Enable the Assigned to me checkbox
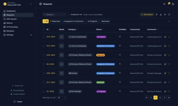 point(69,14)
